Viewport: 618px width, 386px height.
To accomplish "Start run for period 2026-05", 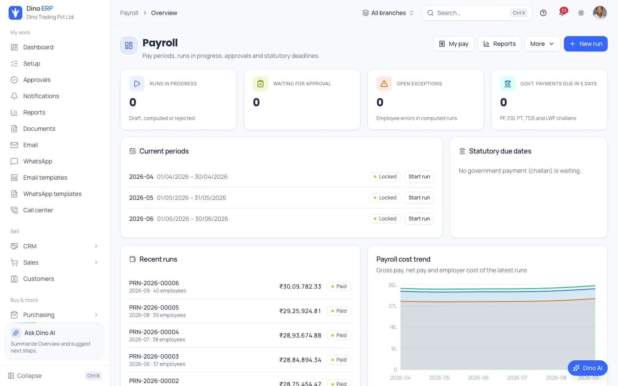I will click(419, 198).
